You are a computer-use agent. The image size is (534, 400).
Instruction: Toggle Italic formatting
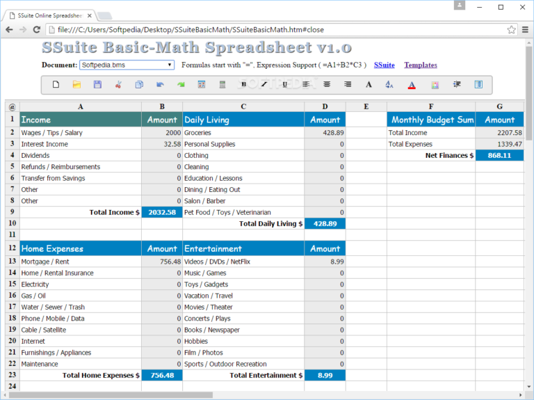[264, 84]
